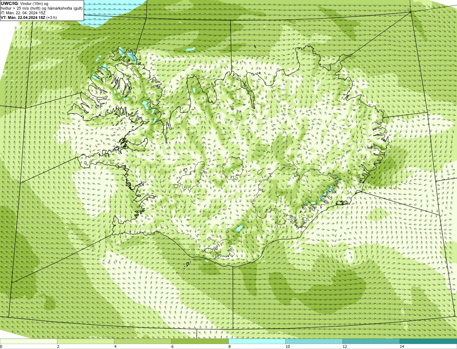
Task: Click the legend scale label '4'
Action: [x=115, y=347]
